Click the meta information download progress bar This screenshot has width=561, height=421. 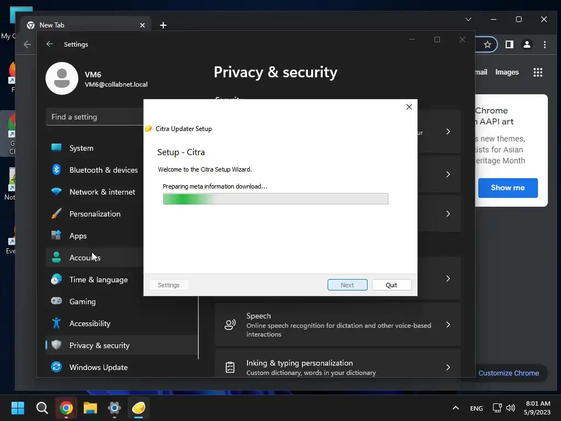[276, 198]
